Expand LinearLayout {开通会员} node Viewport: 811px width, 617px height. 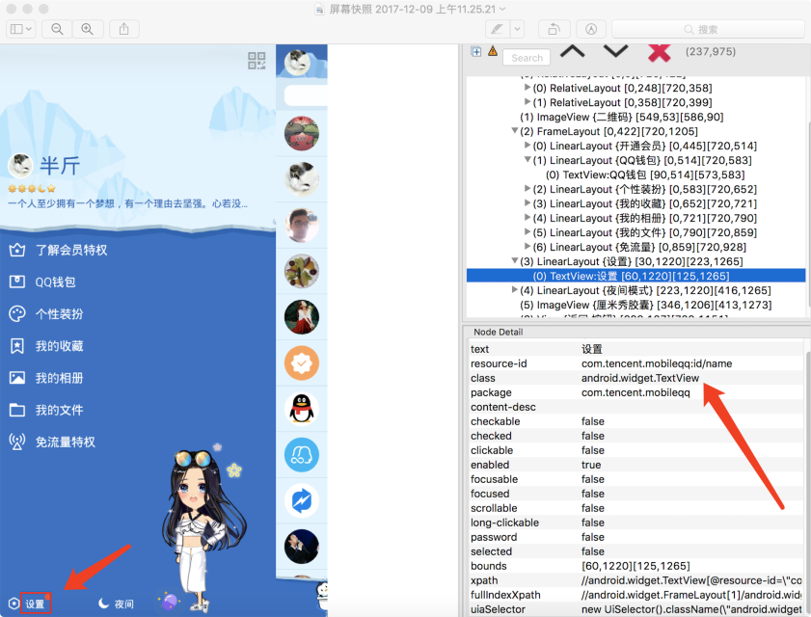[x=527, y=146]
